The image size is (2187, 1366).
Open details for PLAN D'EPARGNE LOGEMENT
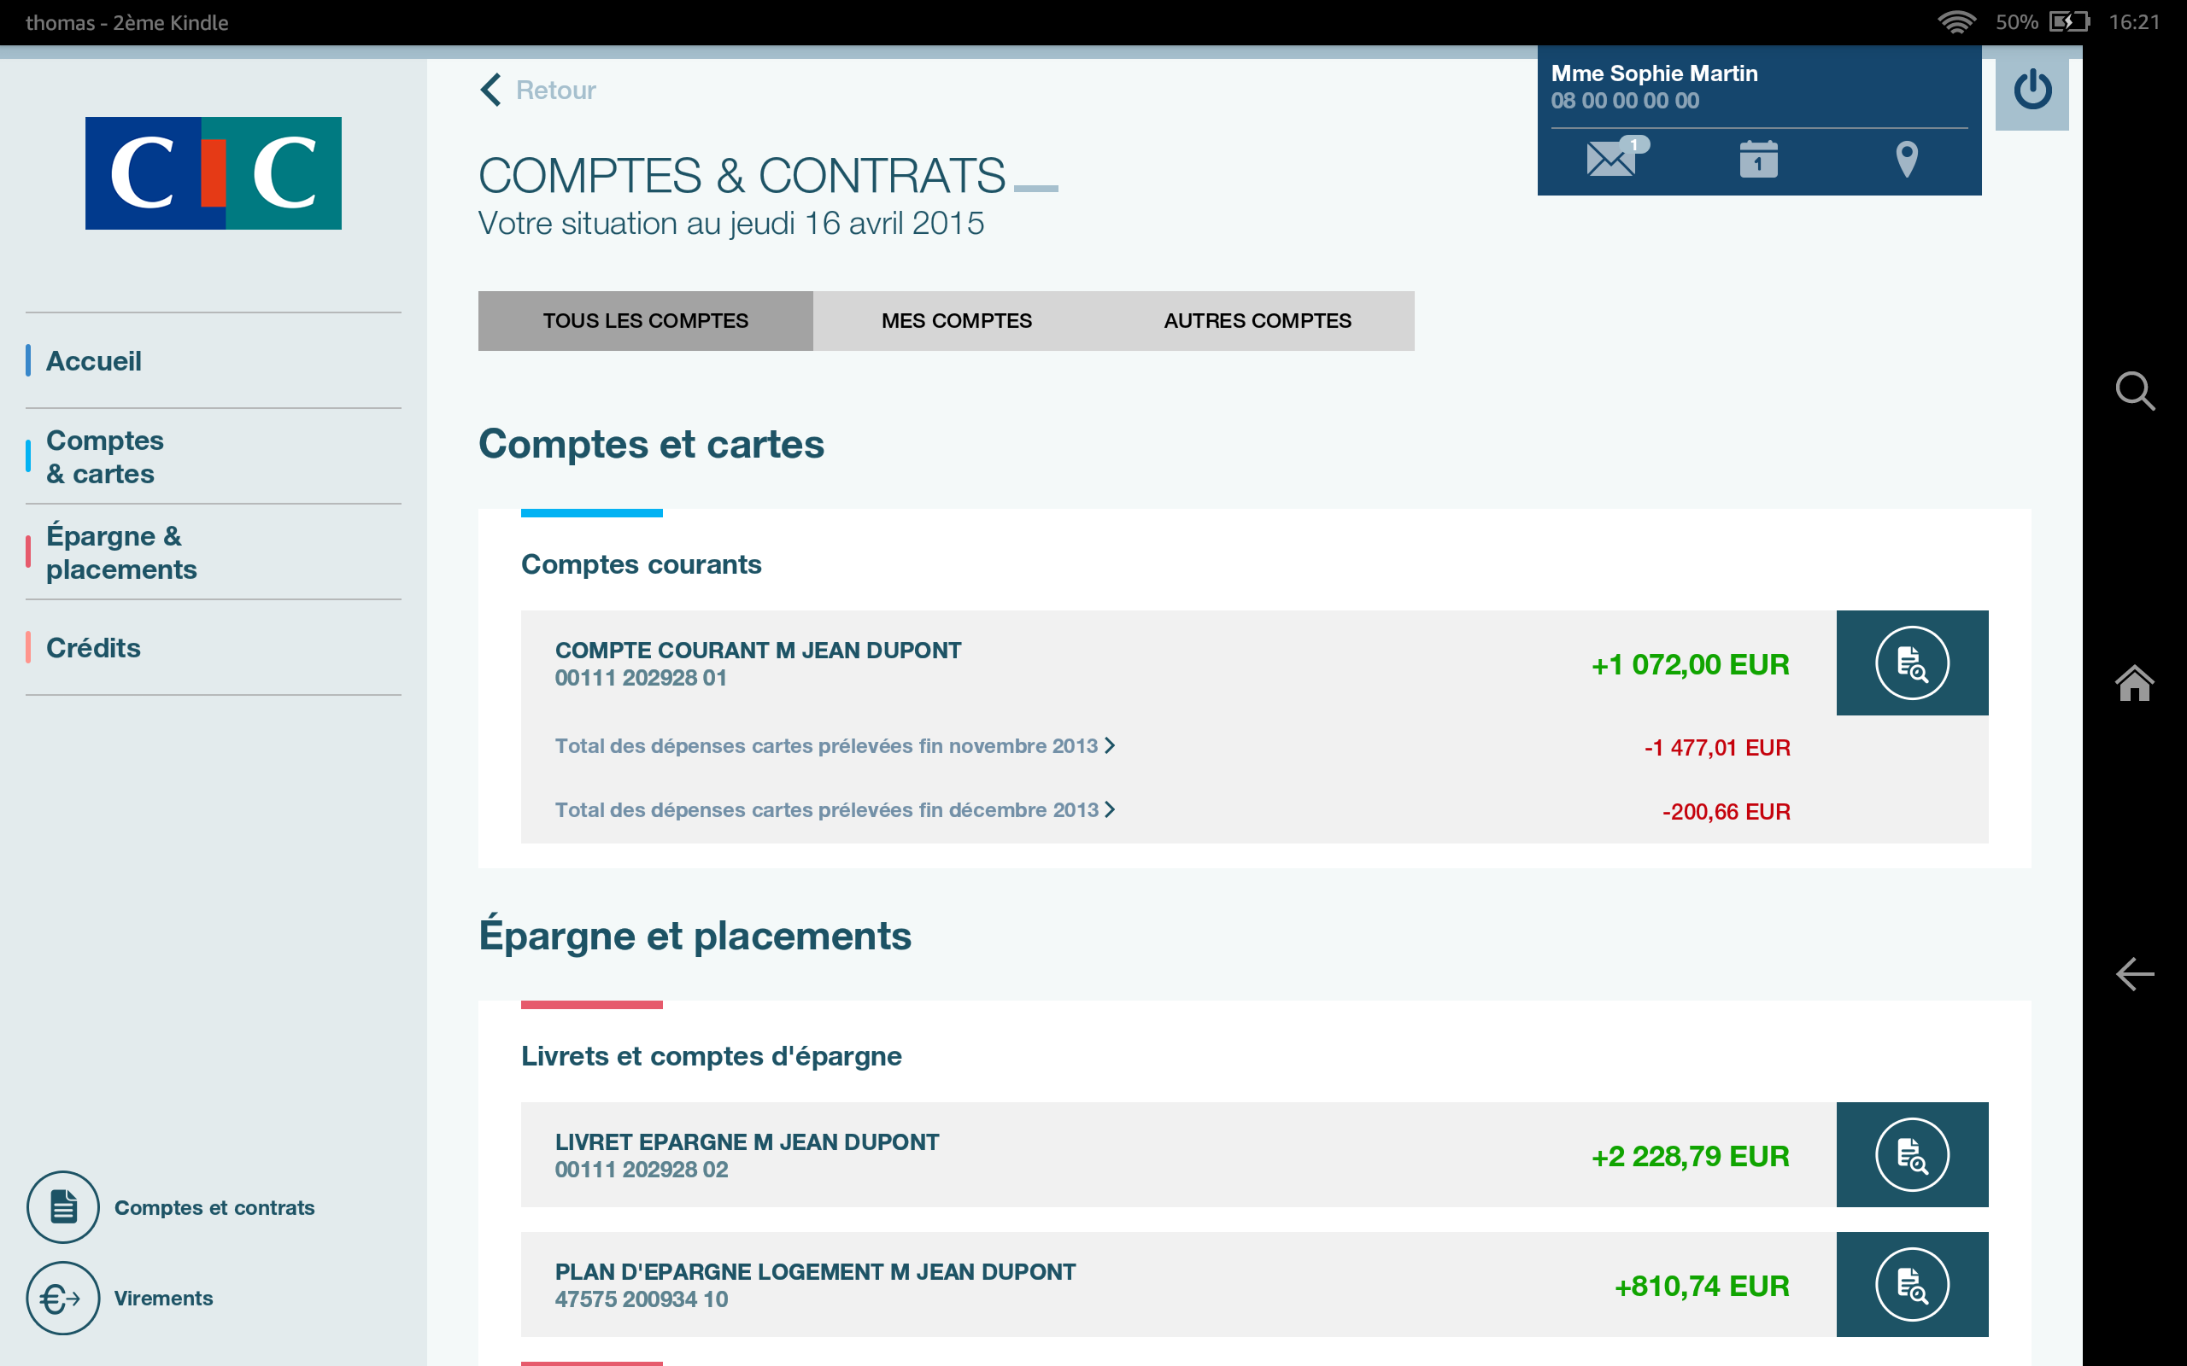coord(1912,1284)
